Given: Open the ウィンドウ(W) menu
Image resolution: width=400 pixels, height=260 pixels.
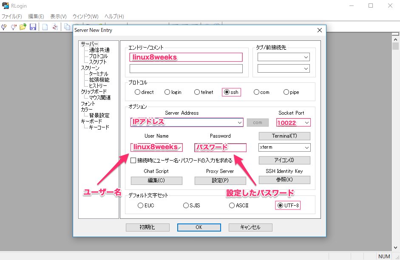Looking at the screenshot, I should (85, 17).
